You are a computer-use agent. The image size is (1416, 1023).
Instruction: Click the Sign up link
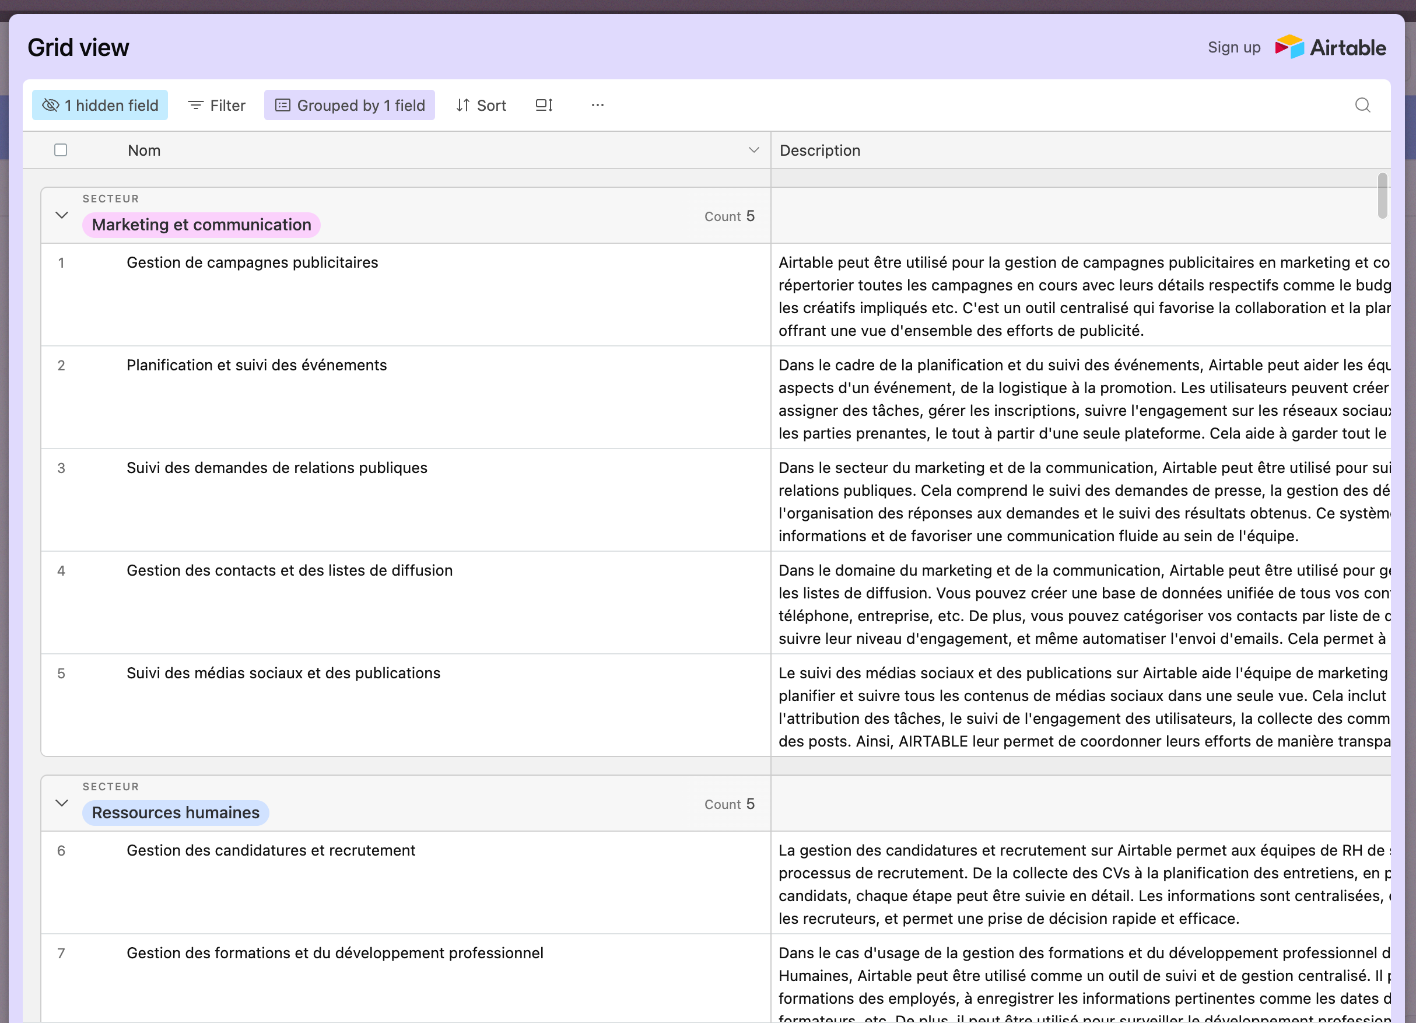[1233, 47]
